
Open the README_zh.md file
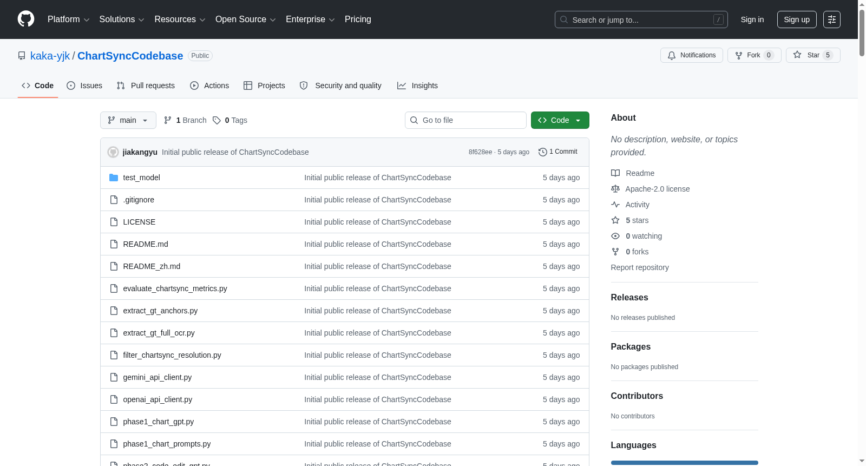click(x=152, y=266)
